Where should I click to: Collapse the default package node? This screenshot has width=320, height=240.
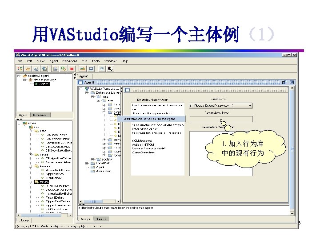(x=24, y=80)
